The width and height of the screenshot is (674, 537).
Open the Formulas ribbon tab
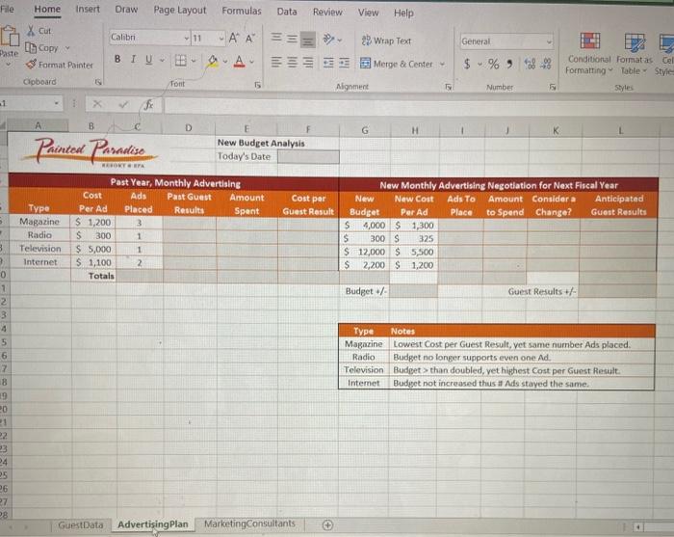(241, 11)
